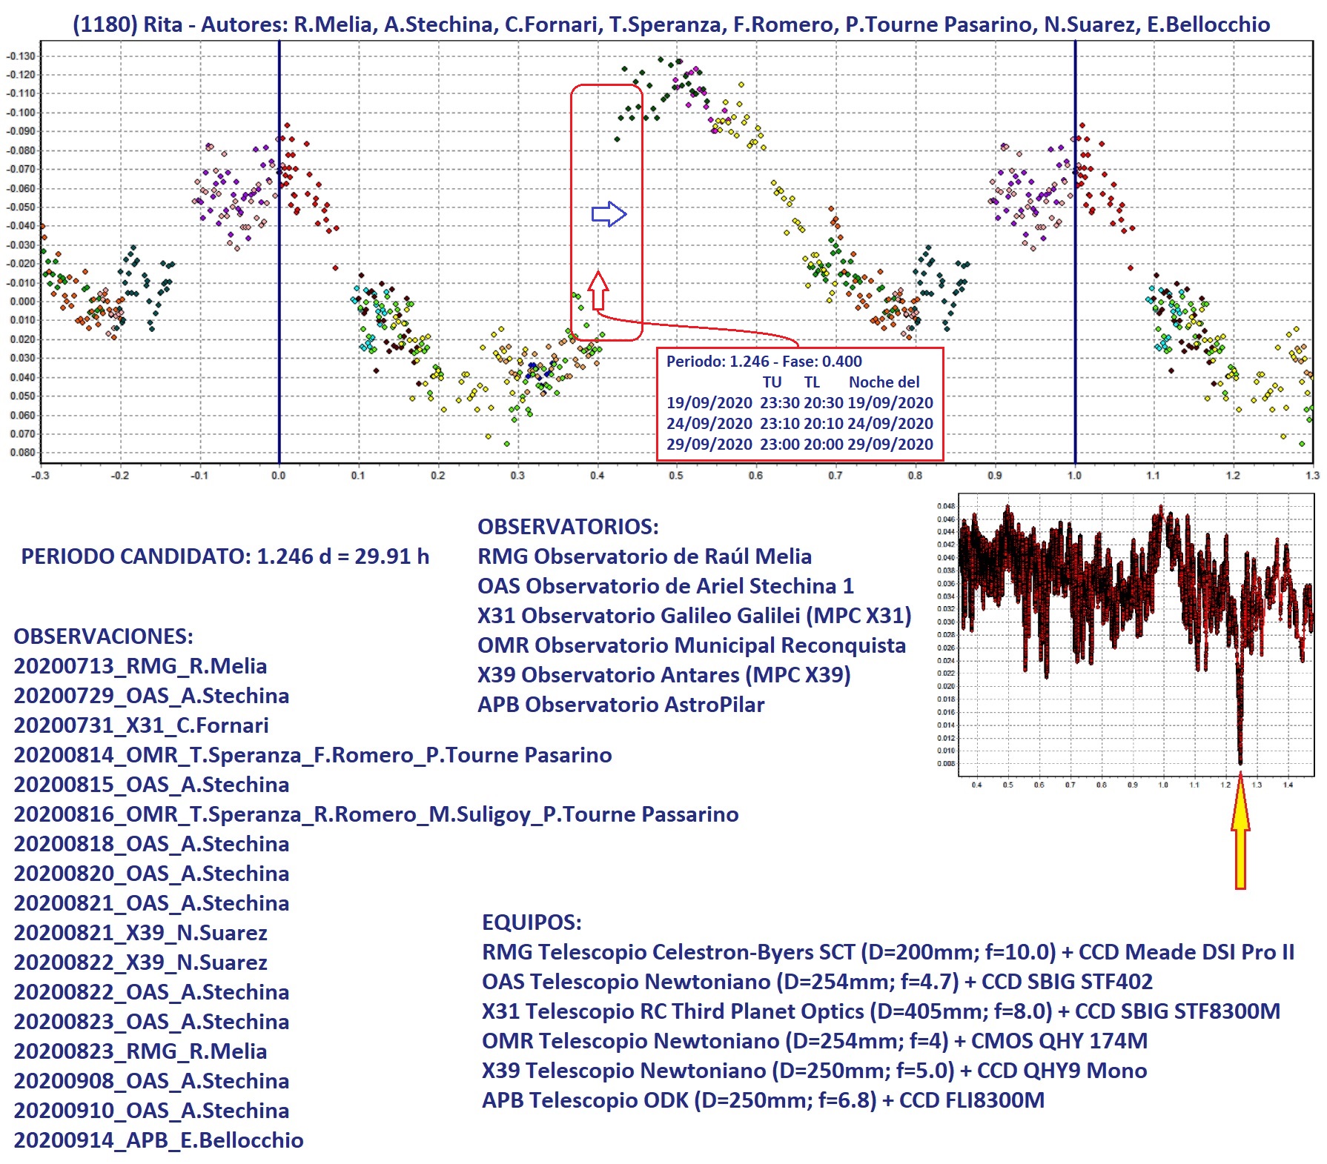The image size is (1327, 1164).
Task: Select the 19/09/2020 row in the period box
Action: 799,403
